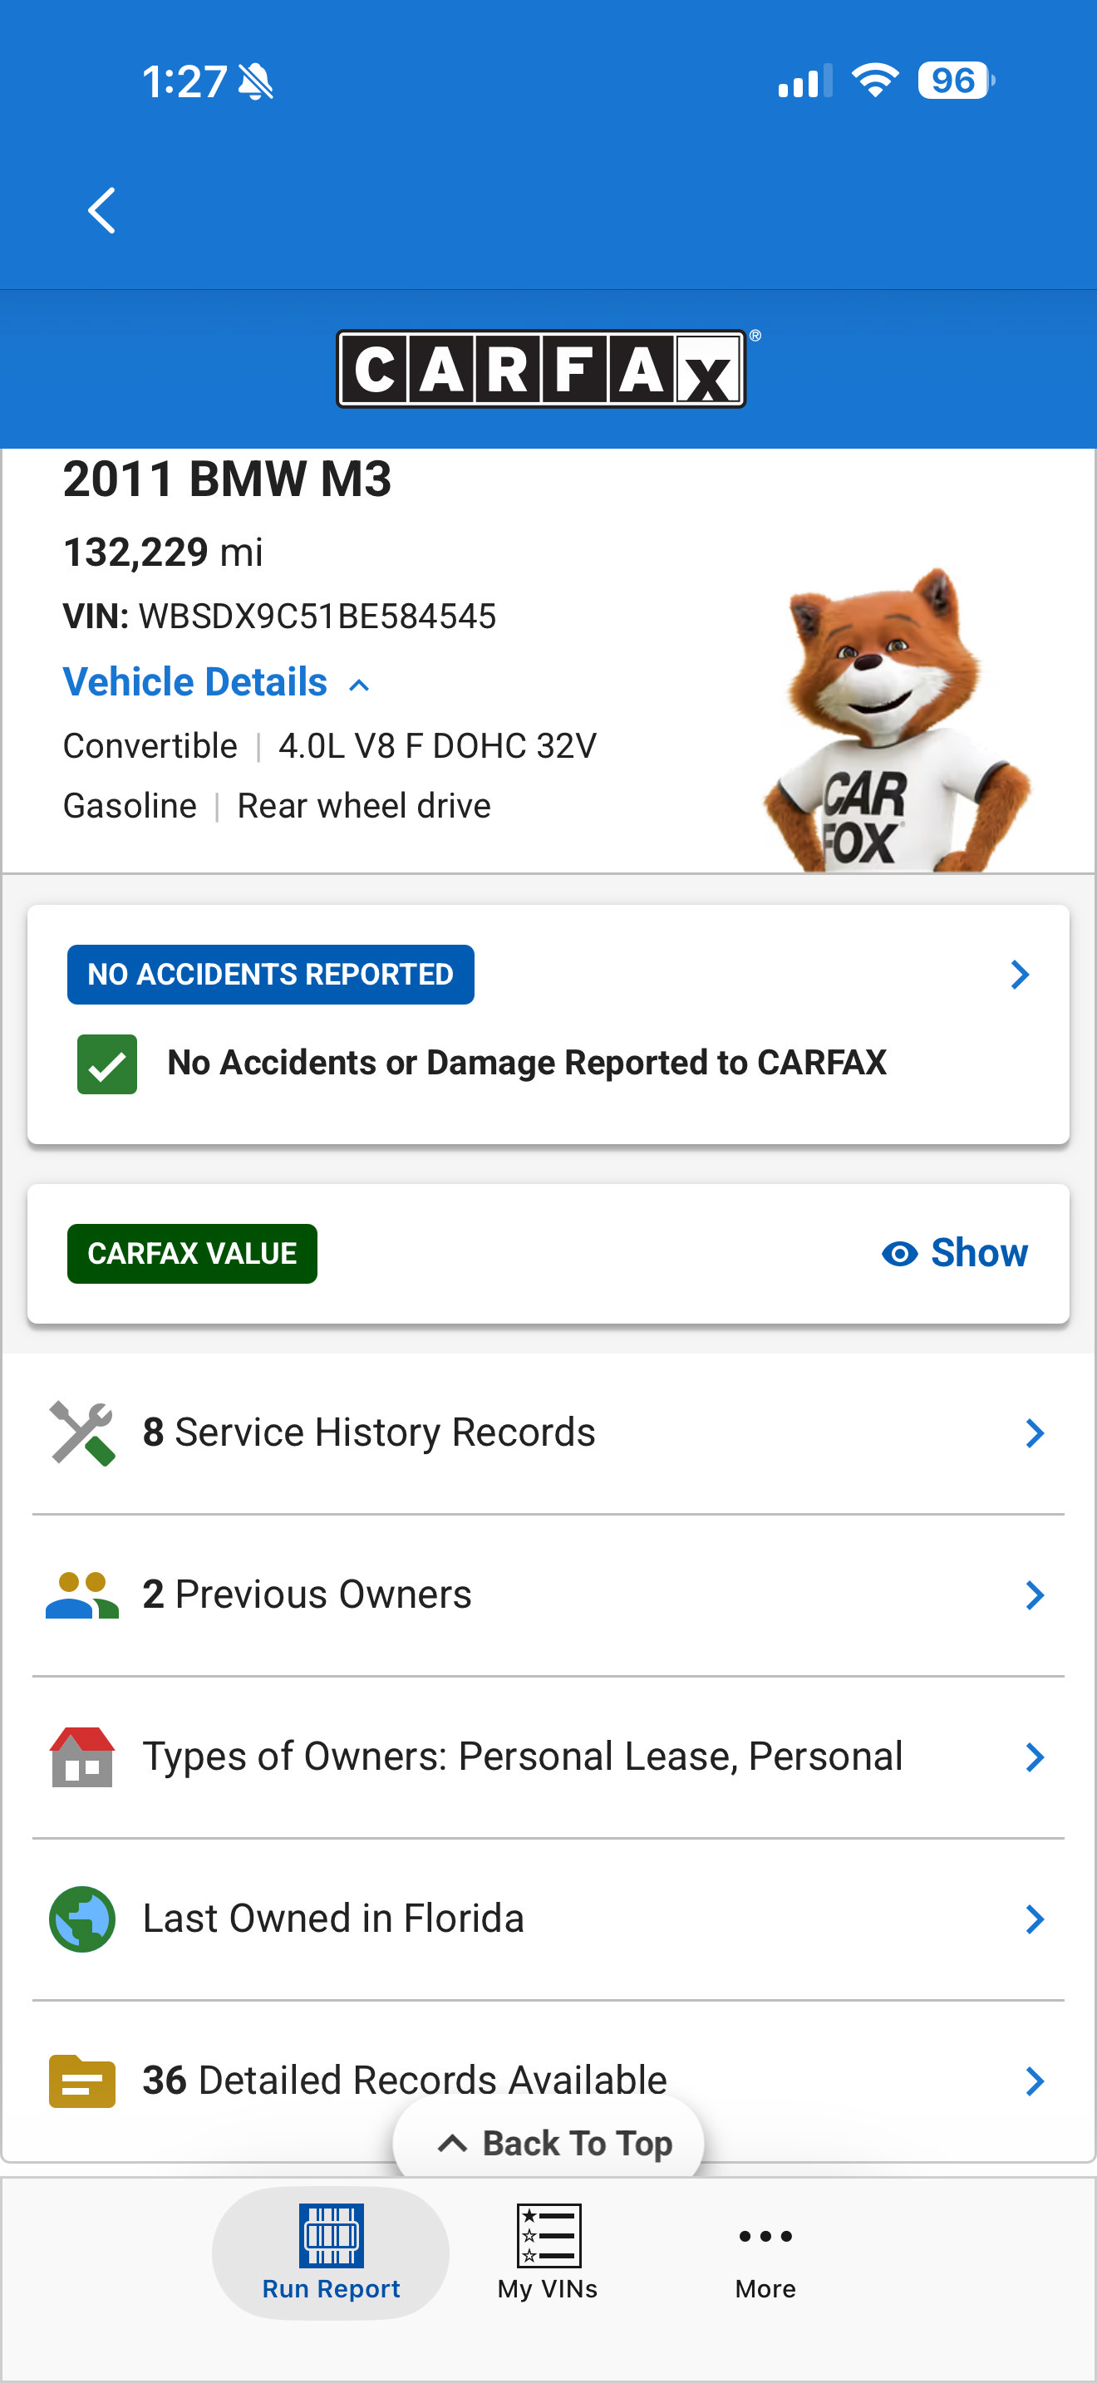Tap Back To Top button
This screenshot has width=1097, height=2383.
[x=548, y=2143]
